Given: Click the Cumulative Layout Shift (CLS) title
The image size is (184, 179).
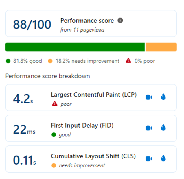Looking at the screenshot, I should click(93, 156).
